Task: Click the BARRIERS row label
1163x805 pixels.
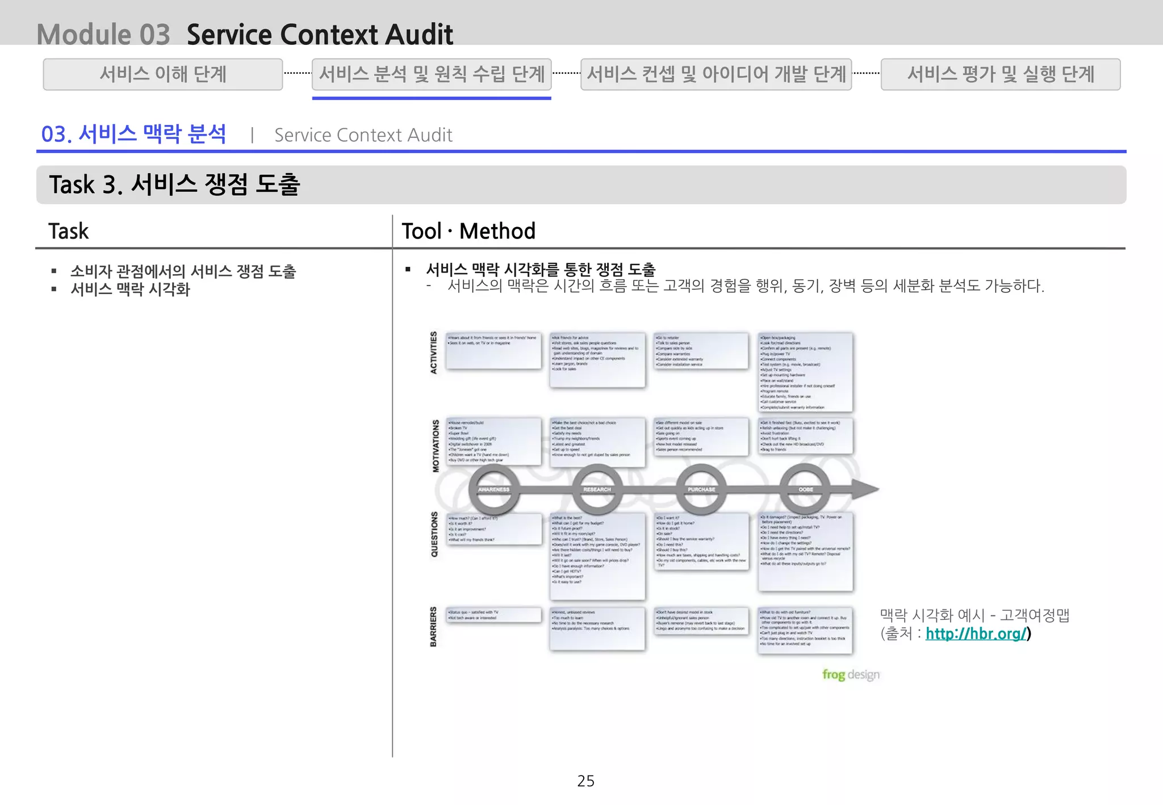Action: [x=433, y=627]
